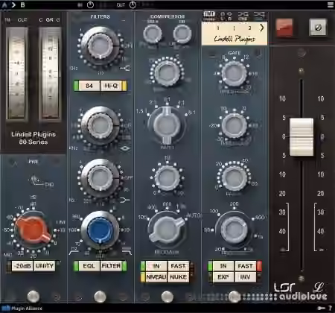The width and height of the screenshot is (335, 313).
Task: Click the high-pass filter curve icon
Action: click(x=74, y=253)
